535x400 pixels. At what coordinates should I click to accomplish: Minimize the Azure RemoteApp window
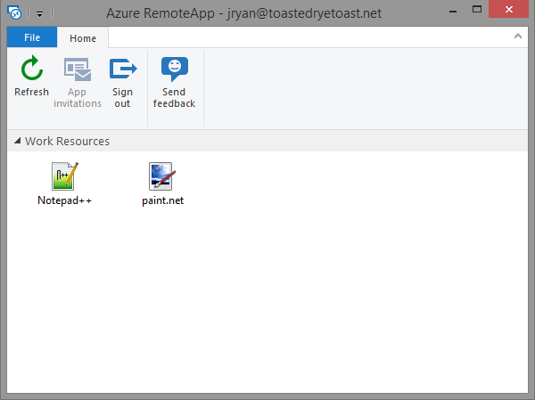click(453, 11)
